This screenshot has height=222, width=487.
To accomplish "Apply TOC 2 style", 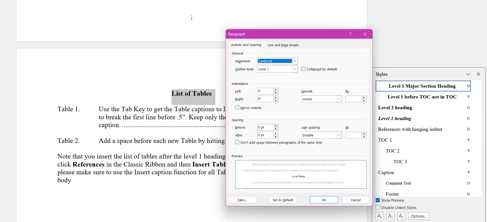I will [423, 151].
